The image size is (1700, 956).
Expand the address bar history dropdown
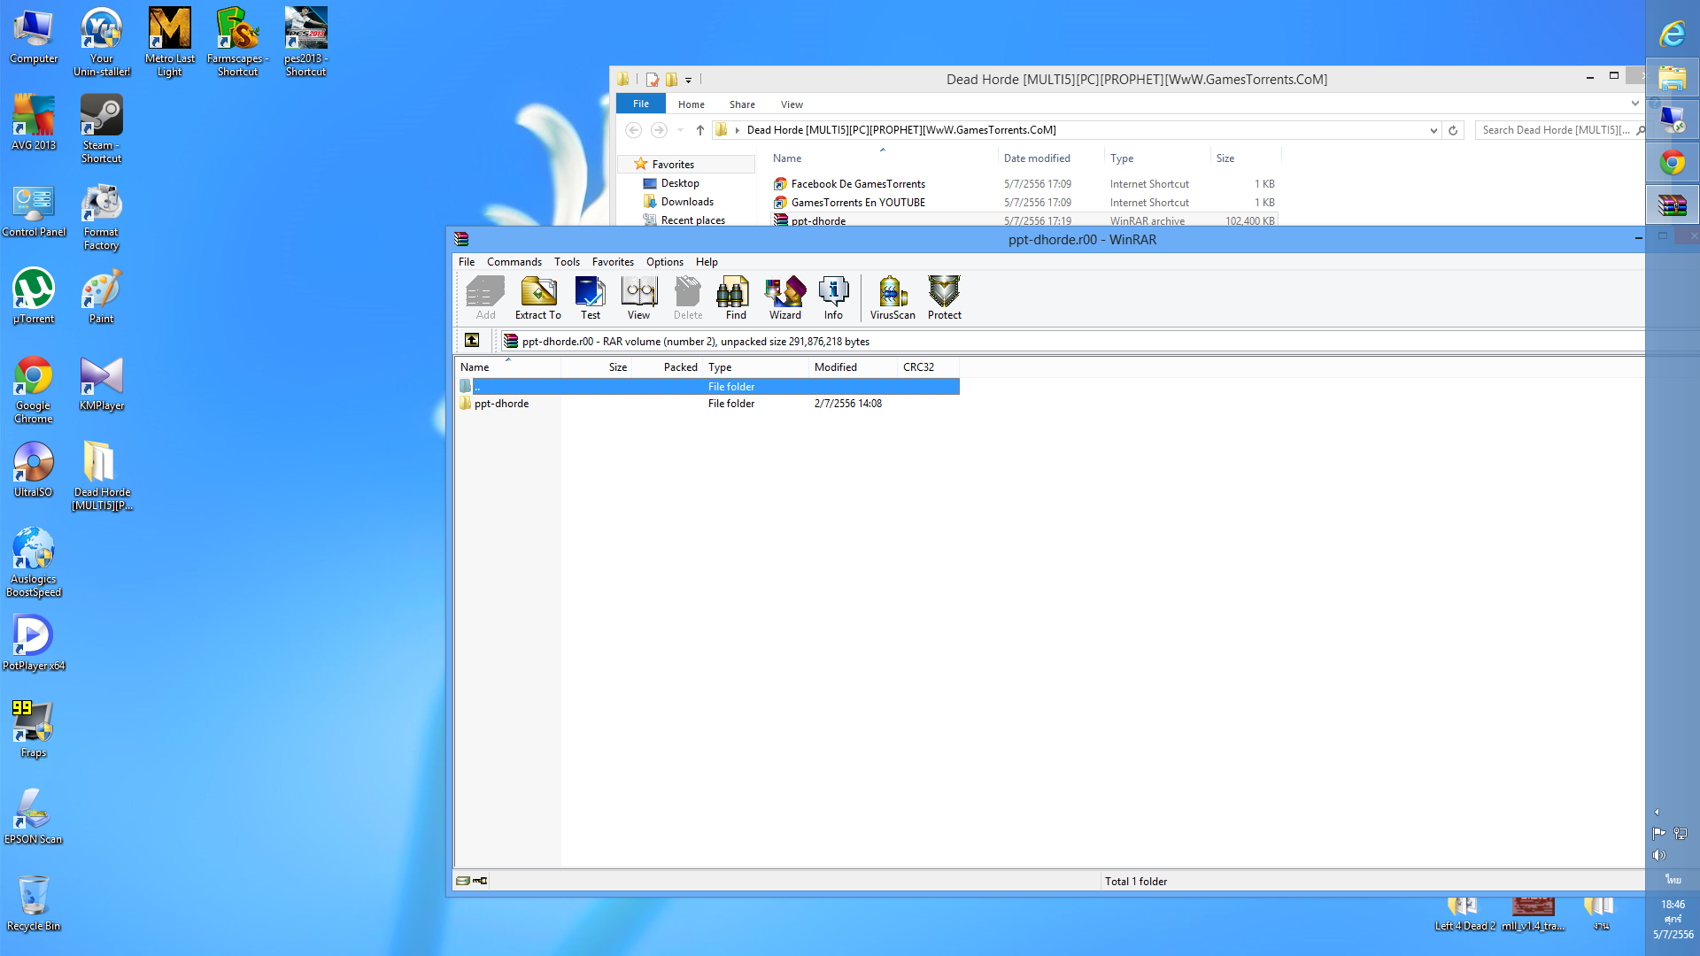coord(1433,130)
